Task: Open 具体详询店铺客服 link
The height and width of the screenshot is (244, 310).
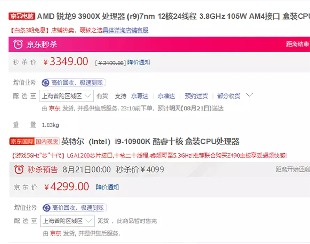Action: point(125,30)
